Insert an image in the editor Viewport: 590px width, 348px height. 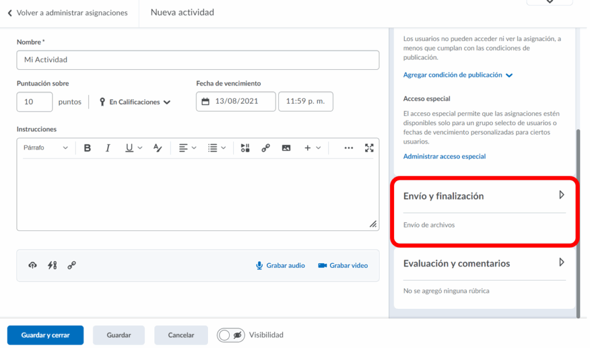(x=286, y=148)
